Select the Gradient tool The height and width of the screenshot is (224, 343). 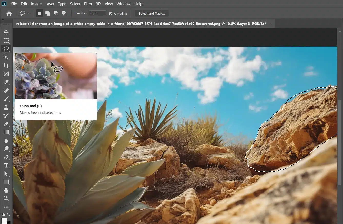pyautogui.click(x=6, y=132)
